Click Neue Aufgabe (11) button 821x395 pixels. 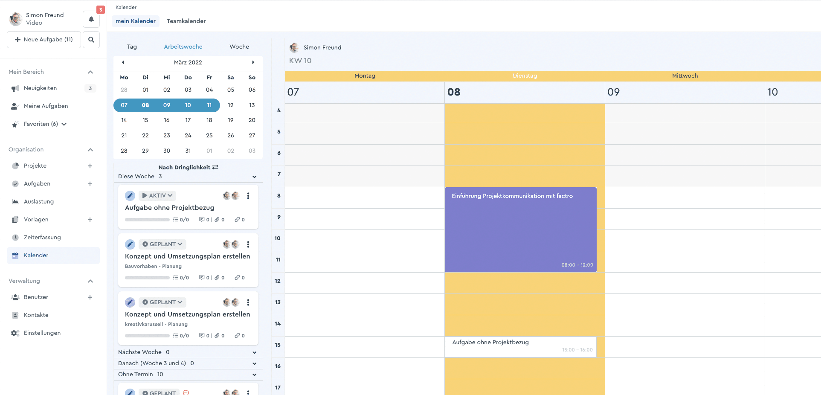point(44,40)
